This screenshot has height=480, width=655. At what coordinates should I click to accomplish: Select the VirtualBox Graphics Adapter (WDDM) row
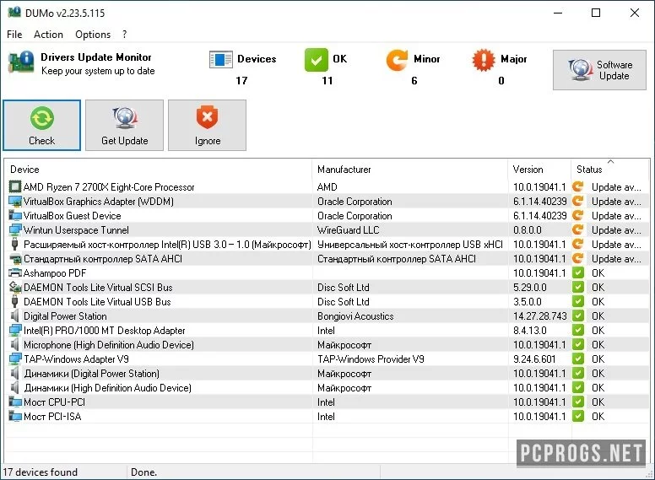[327, 202]
